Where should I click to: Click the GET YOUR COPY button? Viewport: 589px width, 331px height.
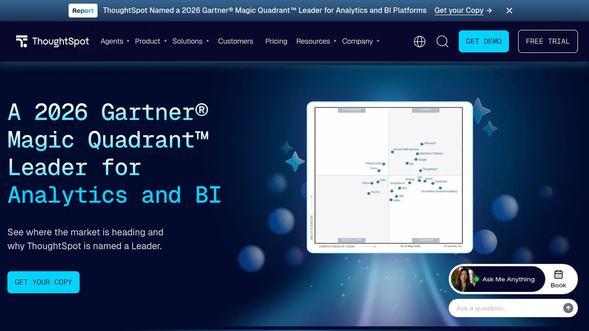[43, 282]
